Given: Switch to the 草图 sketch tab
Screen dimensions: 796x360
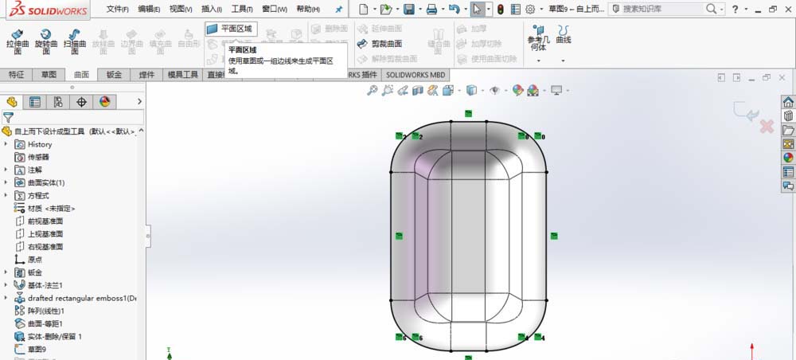Looking at the screenshot, I should tap(49, 75).
